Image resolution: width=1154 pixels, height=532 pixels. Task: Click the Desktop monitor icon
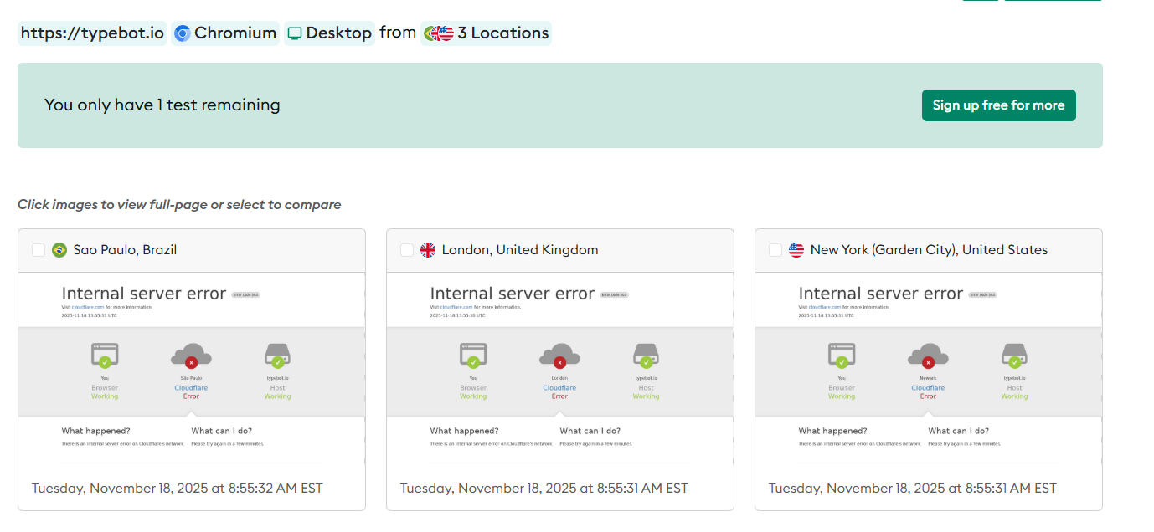tap(295, 33)
